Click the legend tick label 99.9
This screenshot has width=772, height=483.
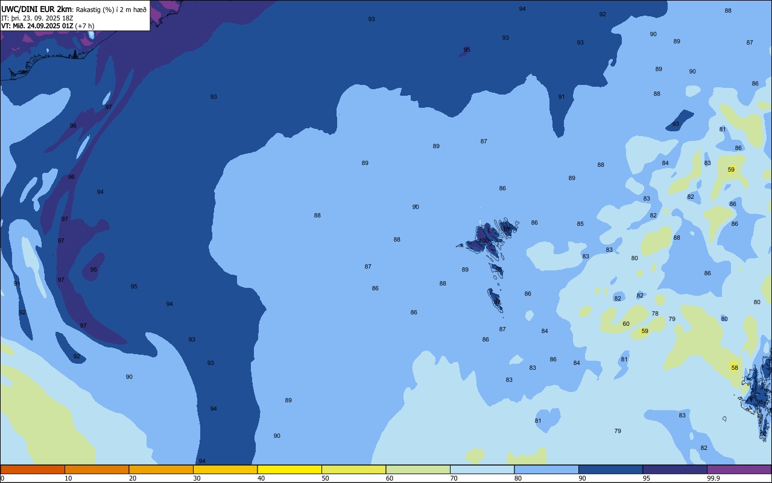(x=713, y=478)
